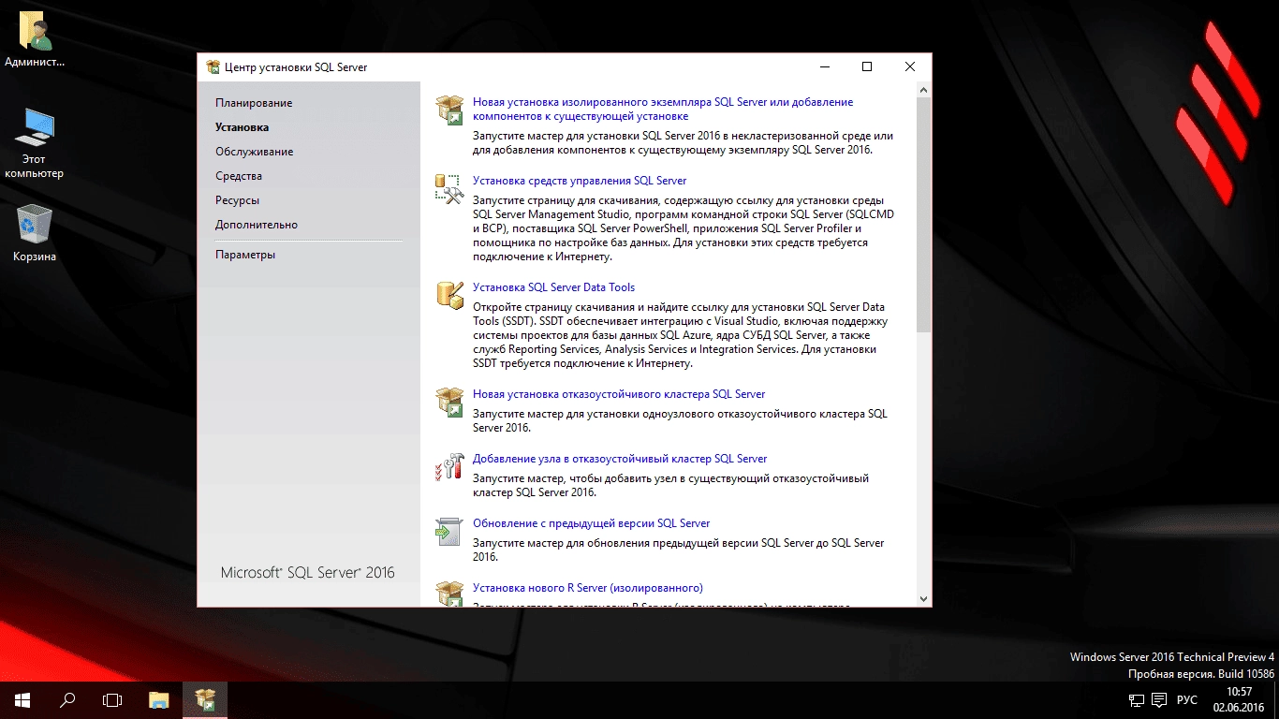The image size is (1279, 719).
Task: Open link Обновление с предыдущей версии SQL Server
Action: [x=592, y=523]
